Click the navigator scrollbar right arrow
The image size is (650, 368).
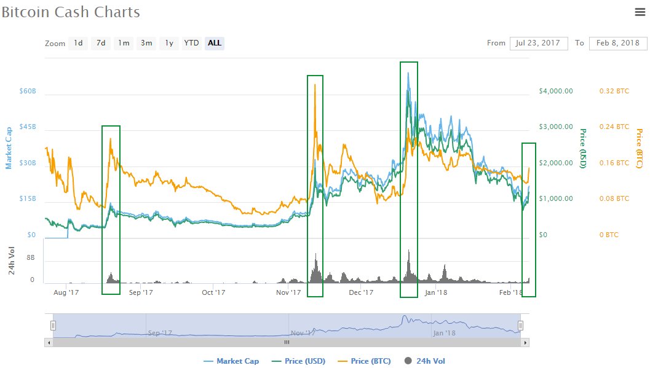pos(525,342)
